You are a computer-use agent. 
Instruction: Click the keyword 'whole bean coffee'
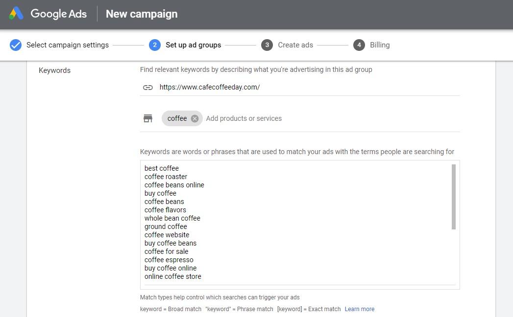tap(172, 218)
